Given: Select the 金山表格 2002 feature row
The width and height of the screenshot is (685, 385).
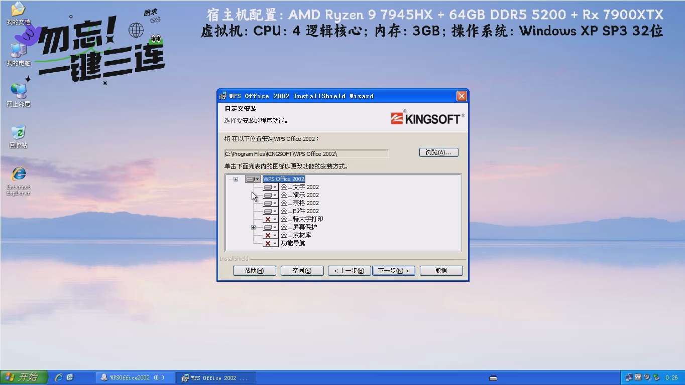Looking at the screenshot, I should pyautogui.click(x=300, y=203).
